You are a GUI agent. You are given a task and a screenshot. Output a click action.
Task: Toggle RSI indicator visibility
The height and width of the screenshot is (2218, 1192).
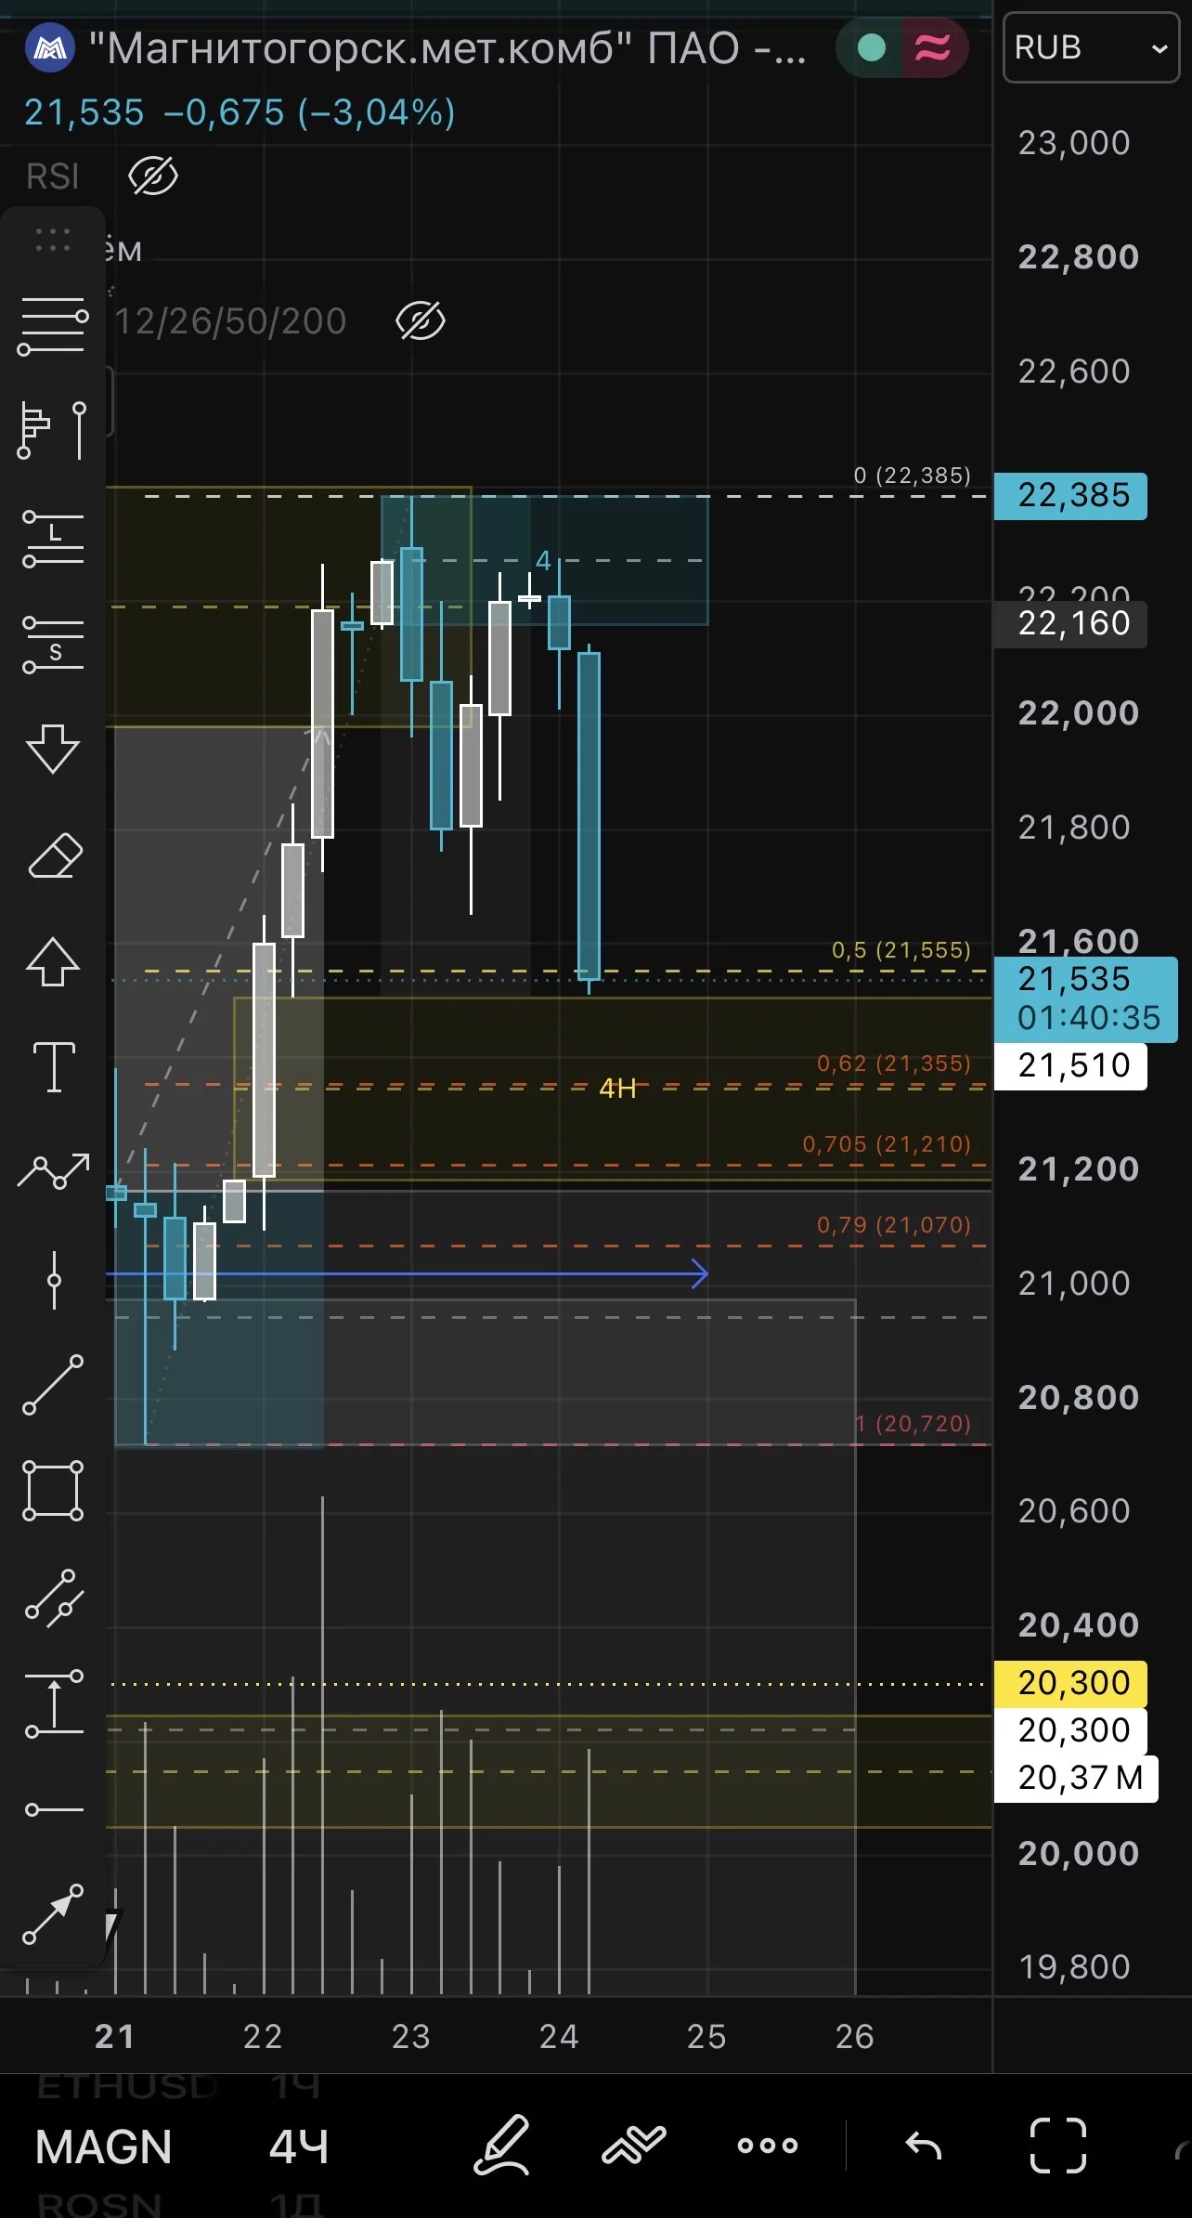click(x=153, y=176)
